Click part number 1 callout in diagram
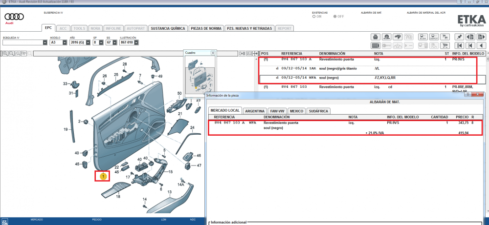This screenshot has width=489, height=225. pyautogui.click(x=103, y=176)
